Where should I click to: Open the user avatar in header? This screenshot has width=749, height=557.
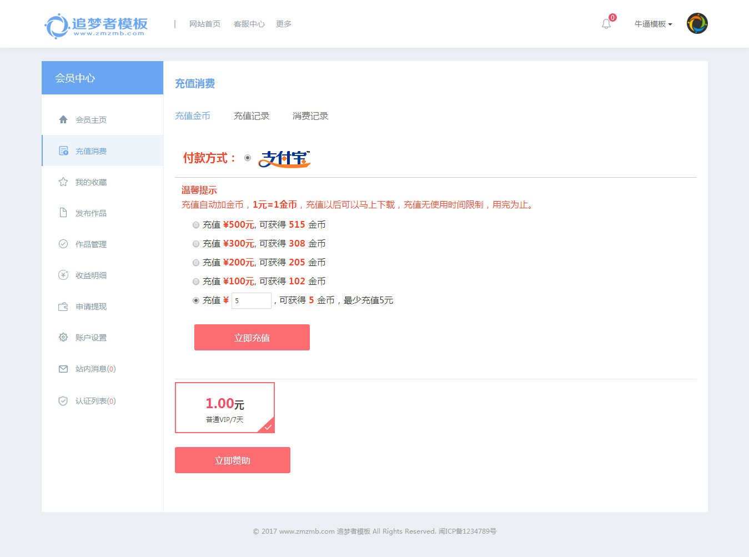tap(697, 24)
